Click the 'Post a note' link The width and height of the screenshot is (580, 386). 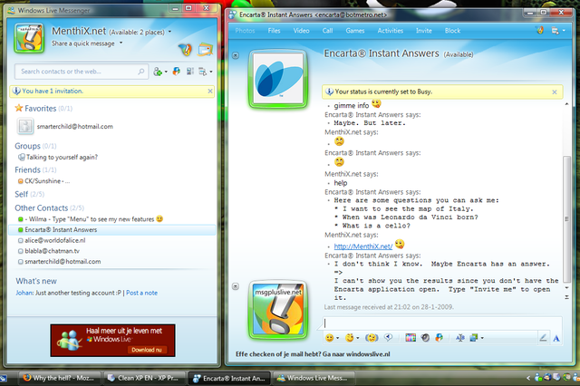(141, 293)
